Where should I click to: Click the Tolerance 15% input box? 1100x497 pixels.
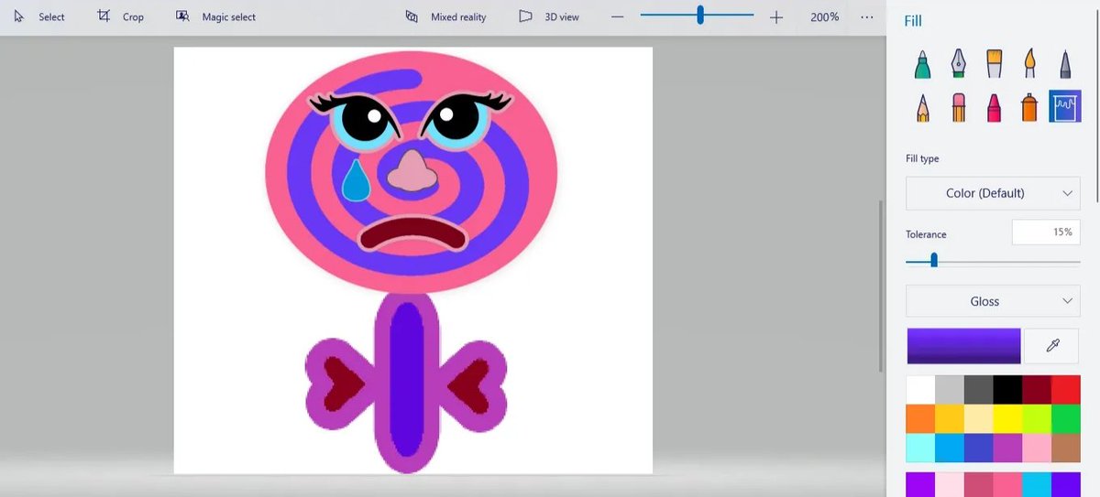pos(1045,232)
